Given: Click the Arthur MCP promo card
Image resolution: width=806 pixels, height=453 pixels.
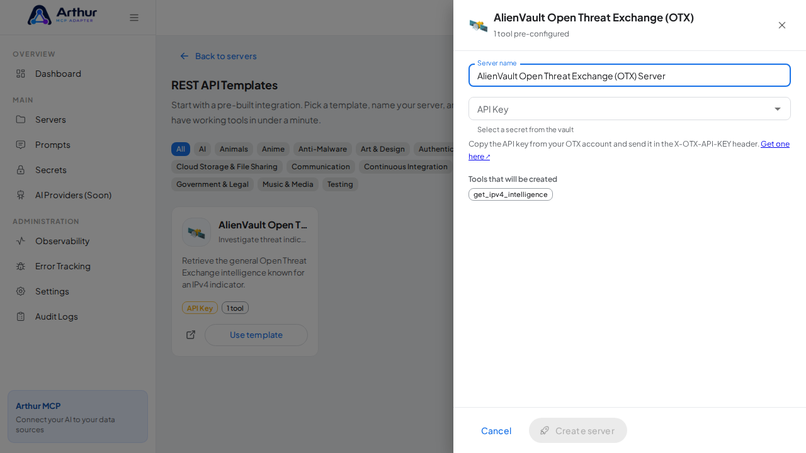Looking at the screenshot, I should tap(77, 417).
